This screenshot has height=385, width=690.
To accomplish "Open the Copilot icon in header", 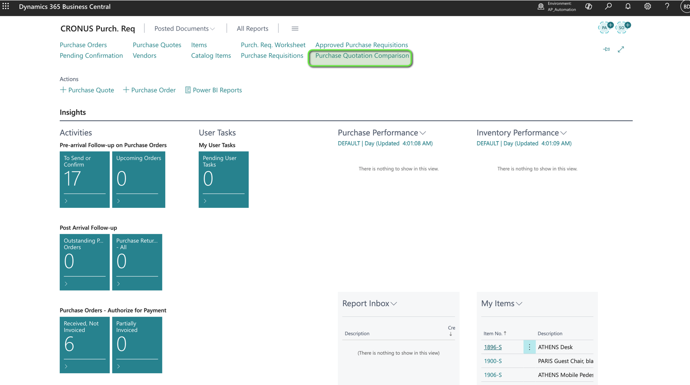I will [x=589, y=7].
